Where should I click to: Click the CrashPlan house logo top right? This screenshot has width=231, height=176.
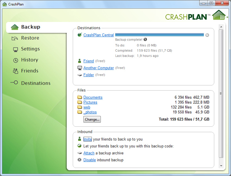(x=219, y=15)
